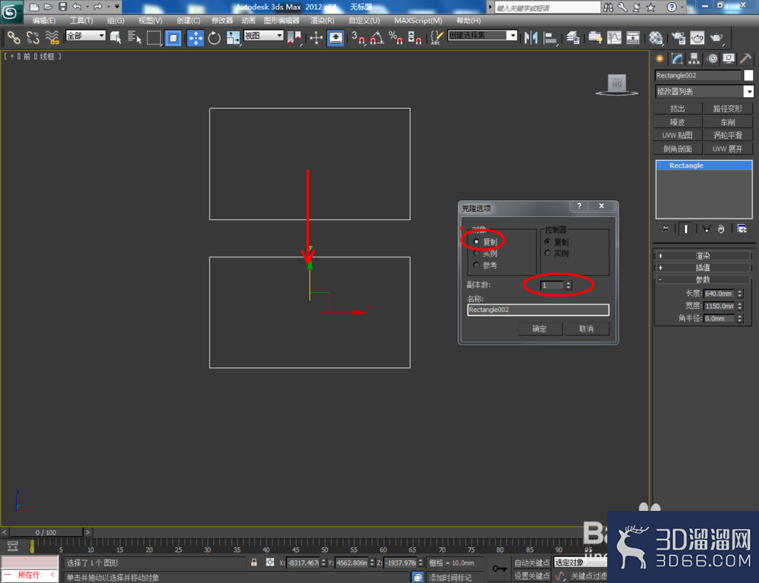759x583 pixels.
Task: Toggle Show End Result in modifier stack
Action: click(685, 229)
